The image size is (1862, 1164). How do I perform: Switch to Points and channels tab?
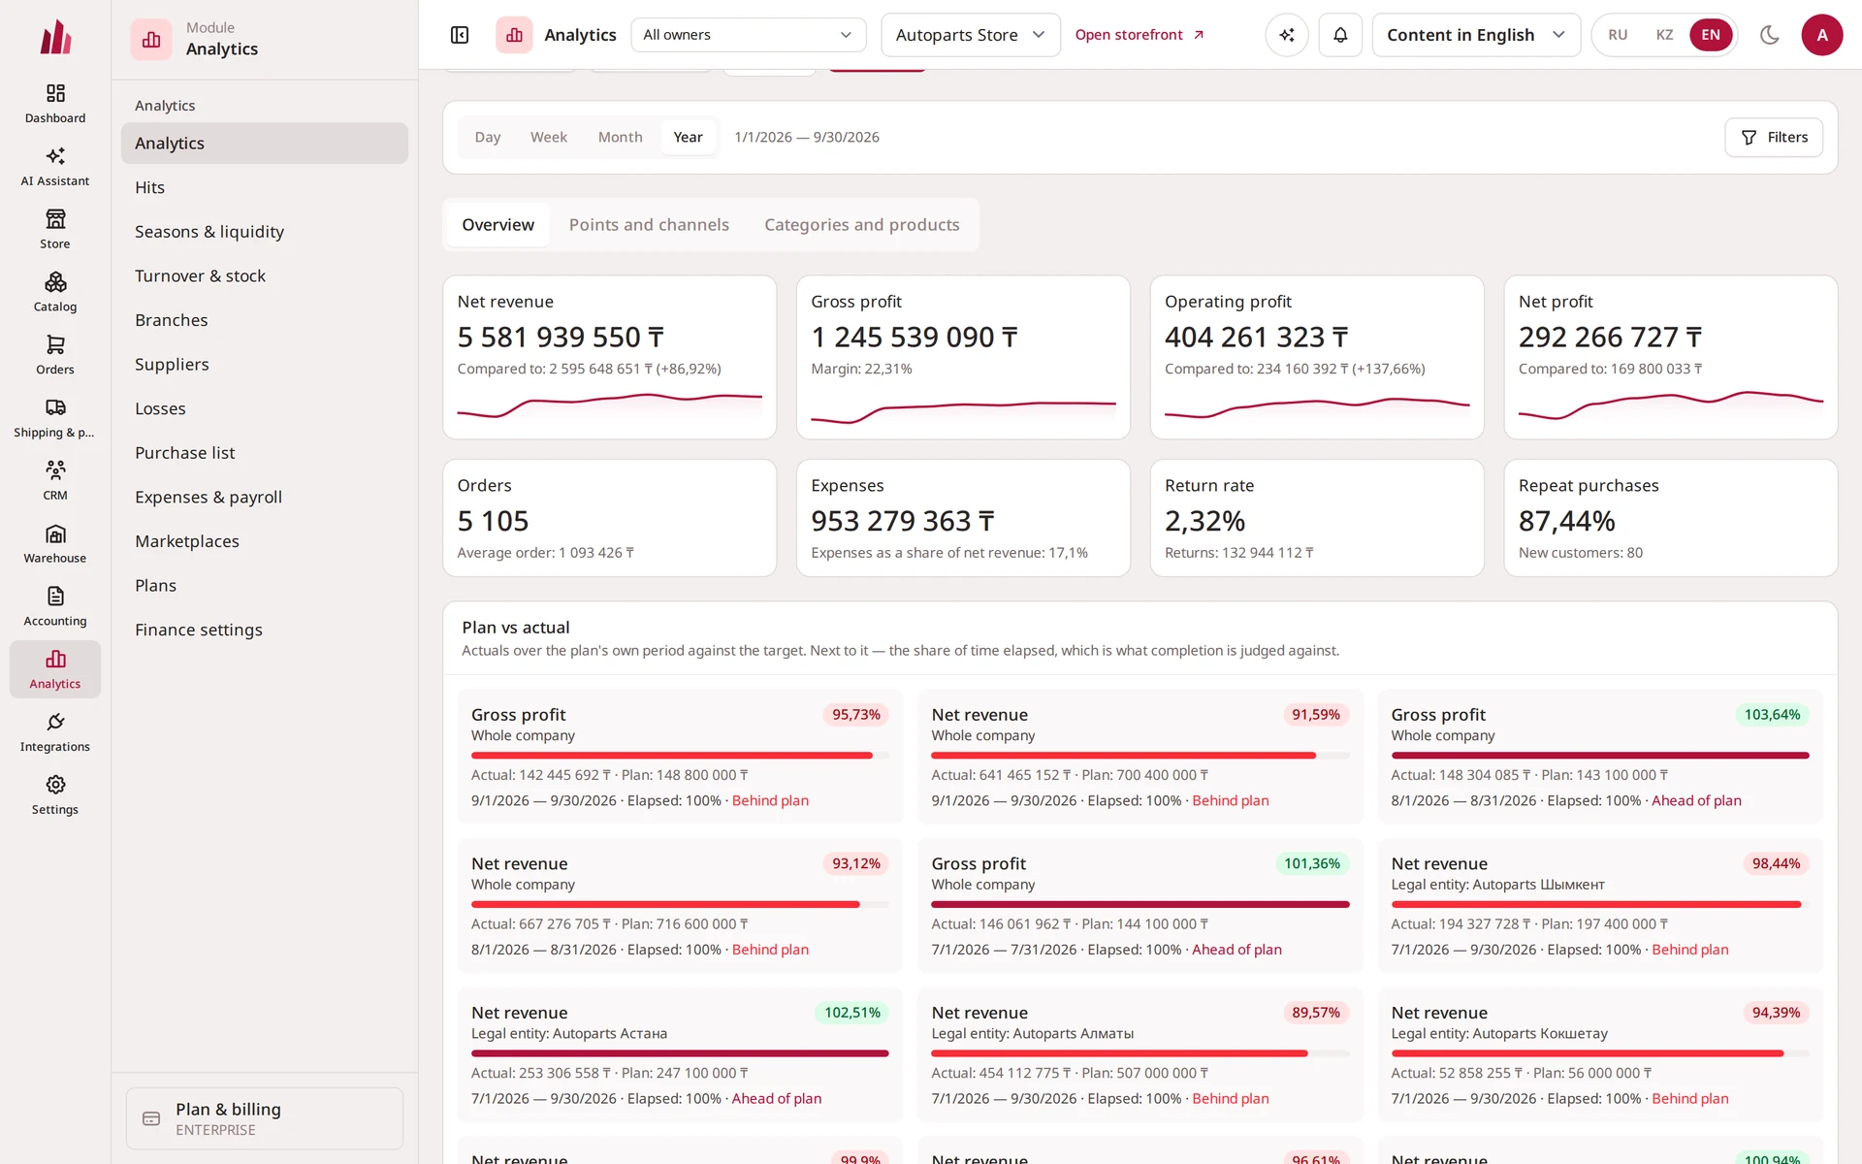point(649,225)
